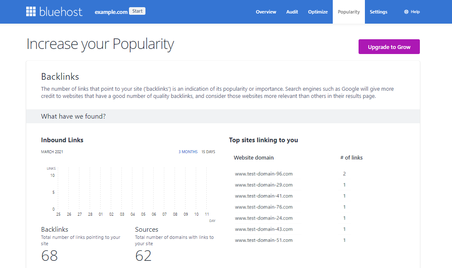452x268 pixels.
Task: Click the Sources total count 62
Action: [x=144, y=255]
